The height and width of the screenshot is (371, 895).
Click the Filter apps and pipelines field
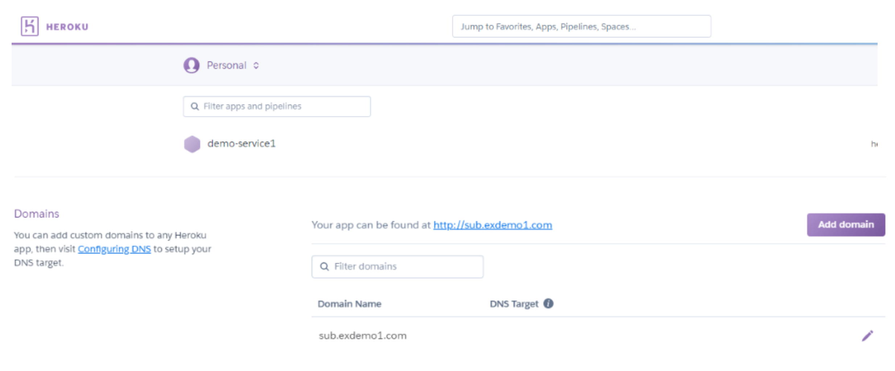(277, 106)
